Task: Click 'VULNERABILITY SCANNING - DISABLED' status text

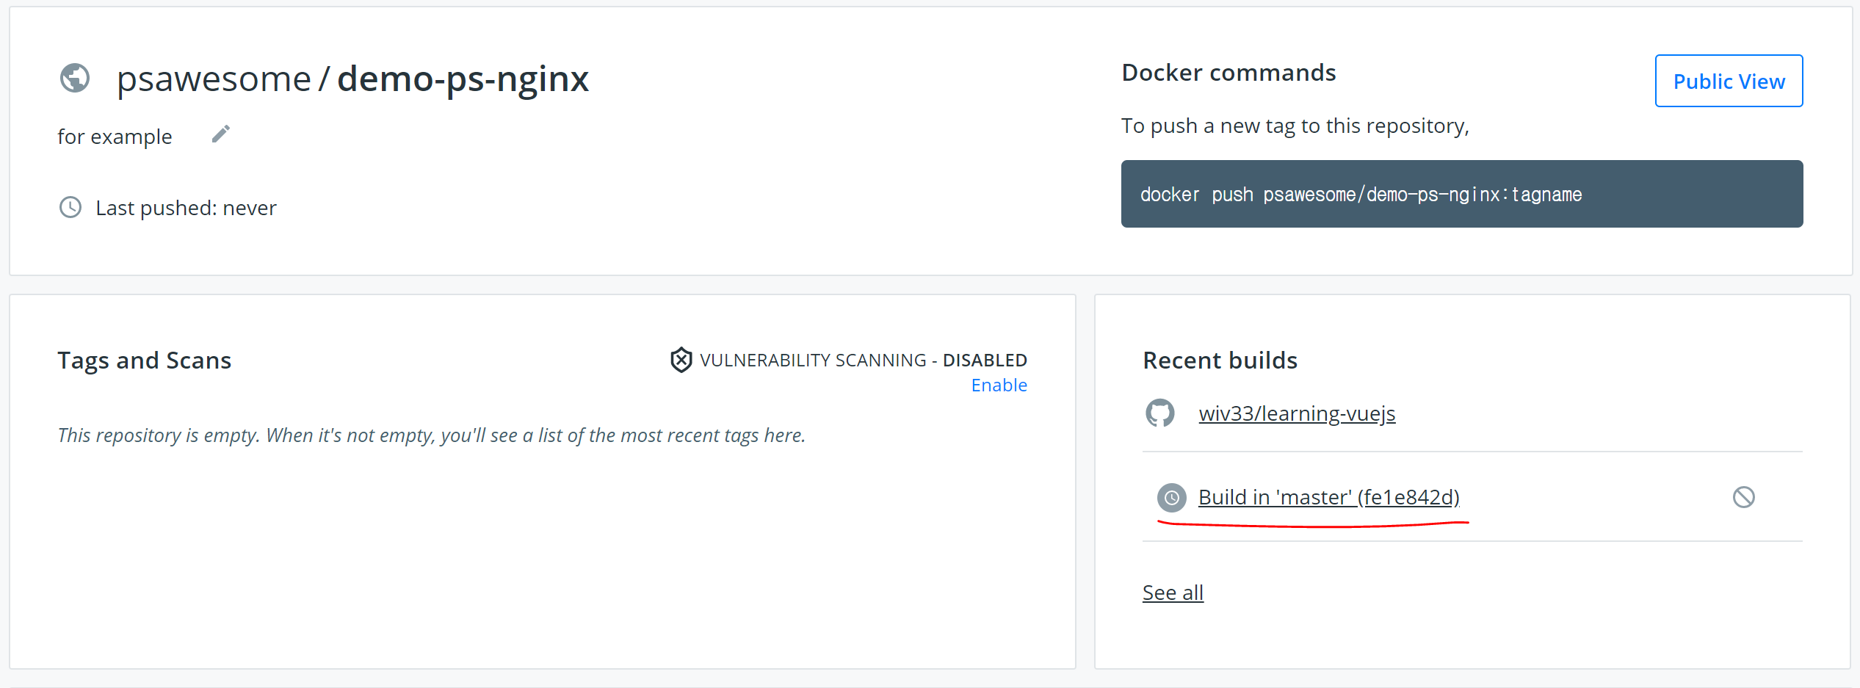Action: point(863,361)
